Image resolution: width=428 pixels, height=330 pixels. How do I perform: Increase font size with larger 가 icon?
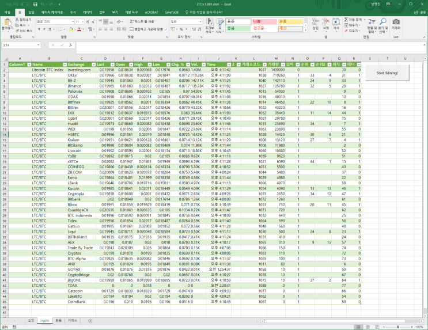click(x=88, y=21)
